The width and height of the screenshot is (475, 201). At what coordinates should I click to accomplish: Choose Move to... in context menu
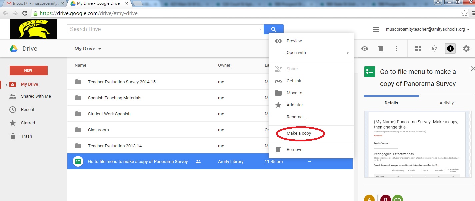(x=311, y=93)
